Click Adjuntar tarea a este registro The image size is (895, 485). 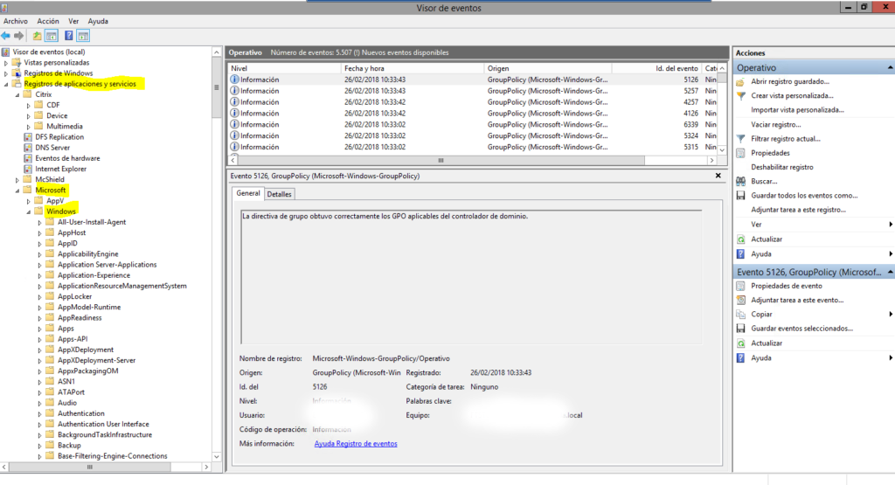pos(798,210)
